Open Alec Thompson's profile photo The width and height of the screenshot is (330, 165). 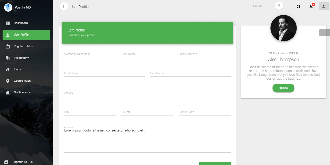click(283, 28)
